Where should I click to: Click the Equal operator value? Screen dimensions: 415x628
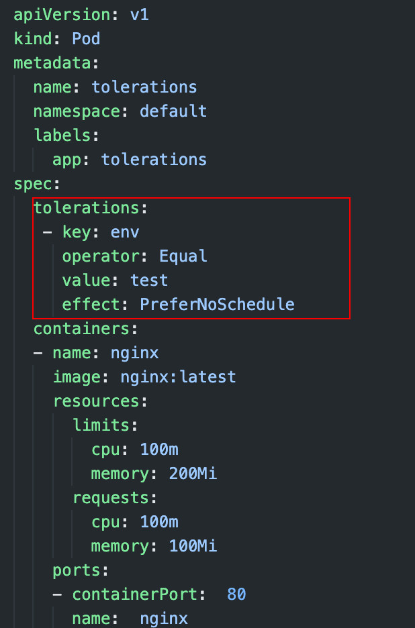183,256
